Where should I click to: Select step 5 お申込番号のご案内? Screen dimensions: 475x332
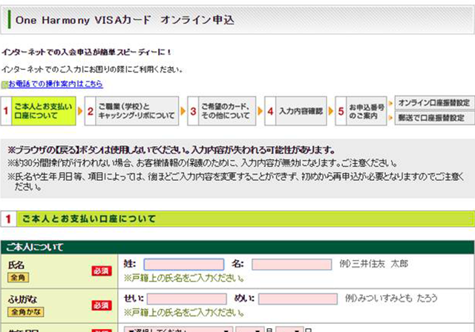[x=365, y=111]
